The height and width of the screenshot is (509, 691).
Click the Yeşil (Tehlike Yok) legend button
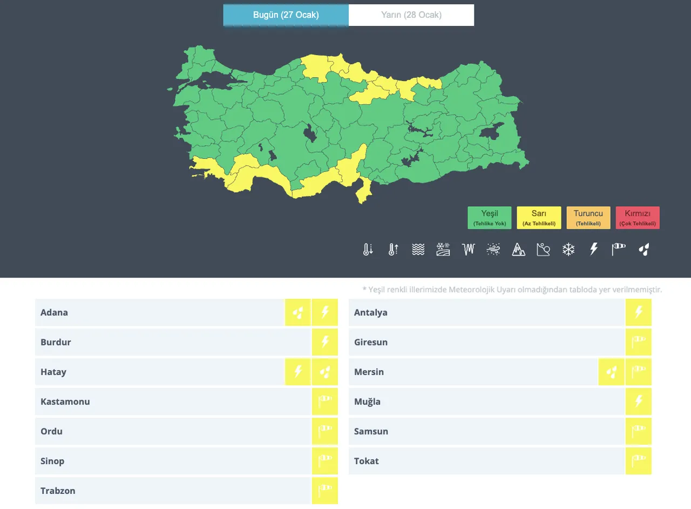[x=489, y=217]
